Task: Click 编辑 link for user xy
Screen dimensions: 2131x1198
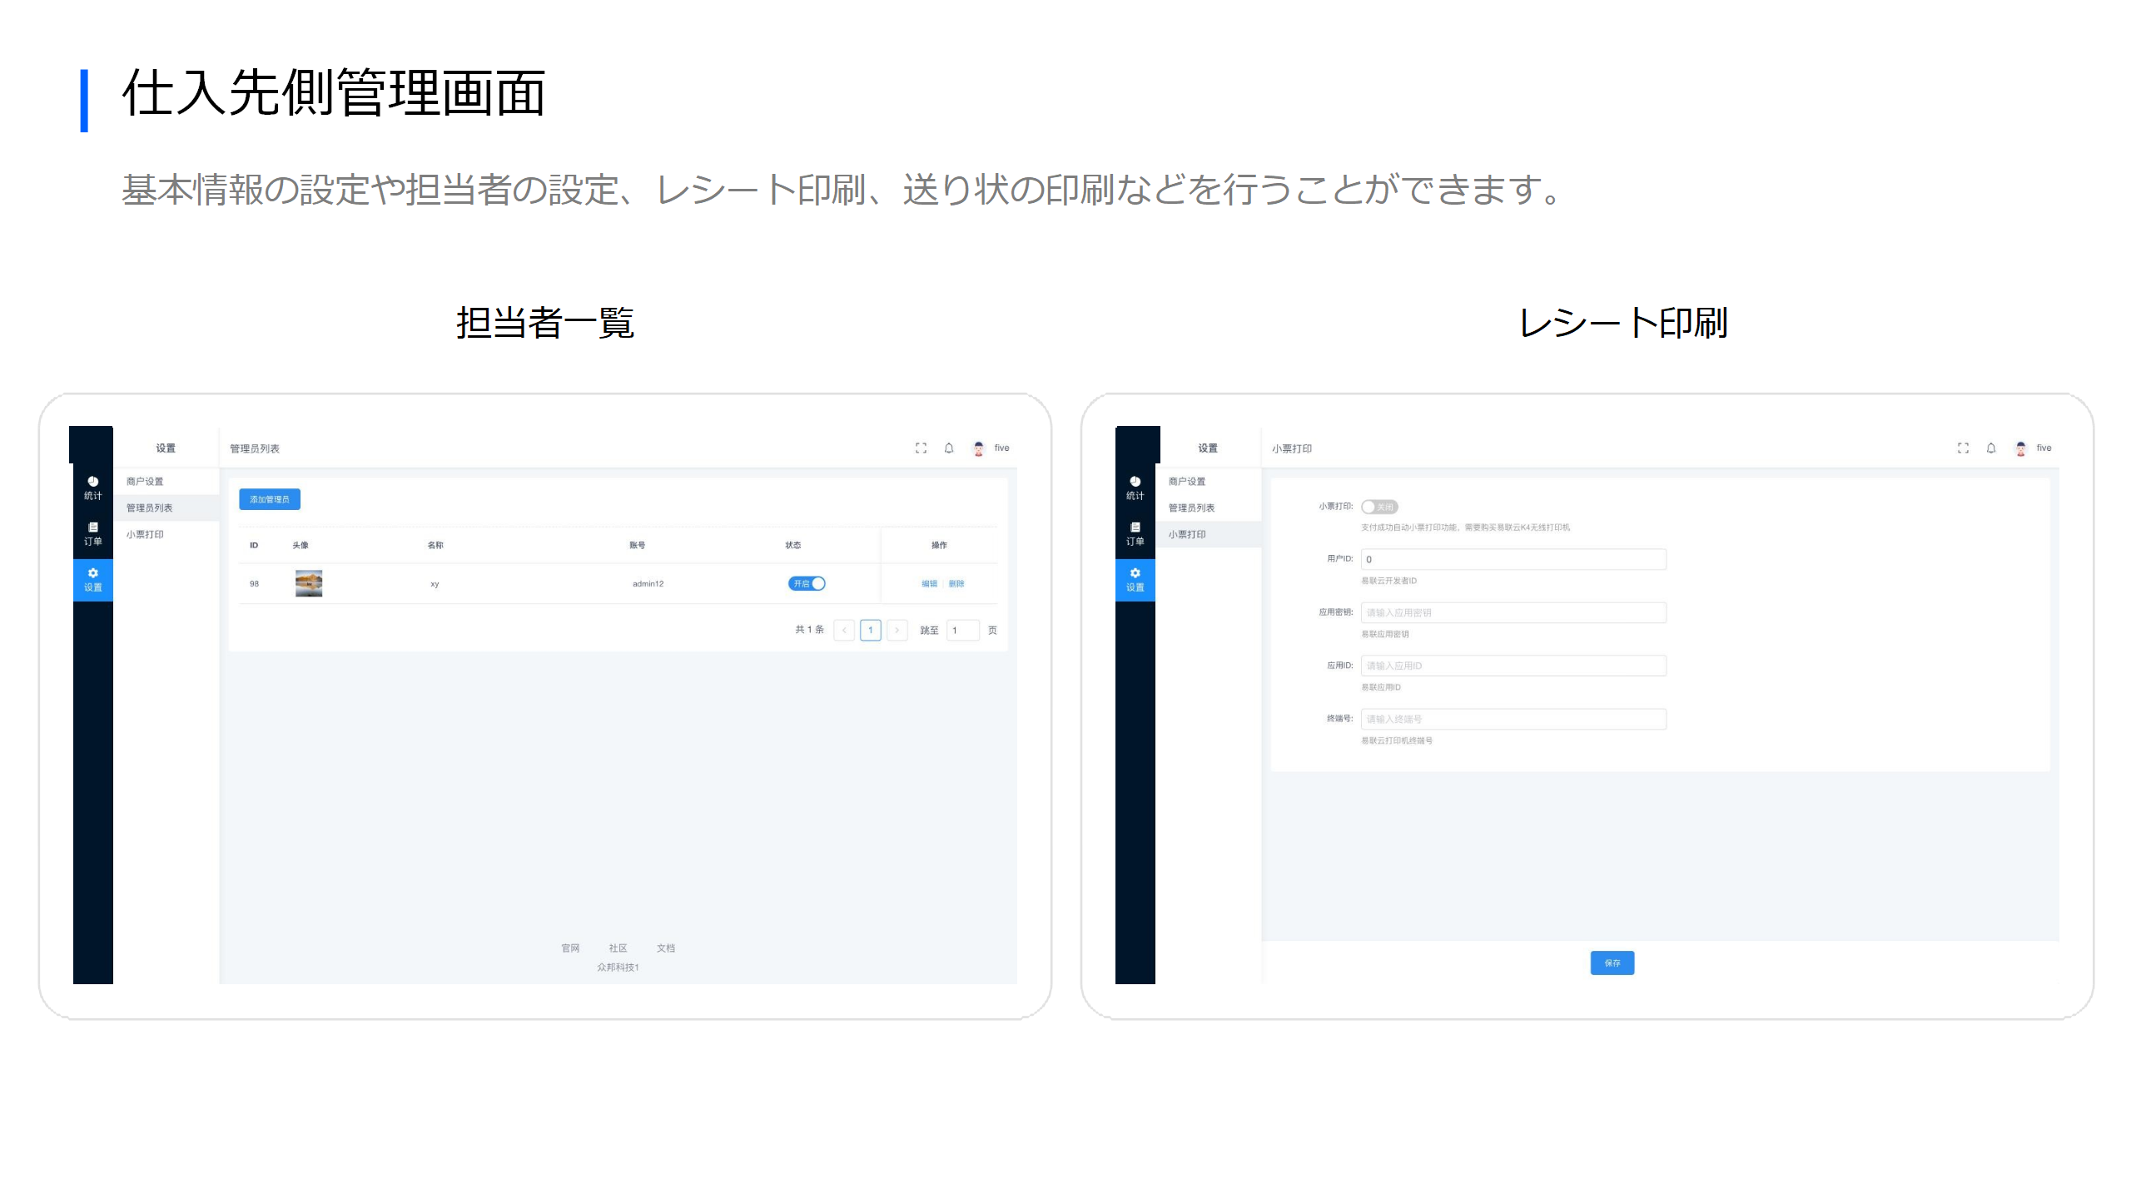Action: pyautogui.click(x=929, y=583)
